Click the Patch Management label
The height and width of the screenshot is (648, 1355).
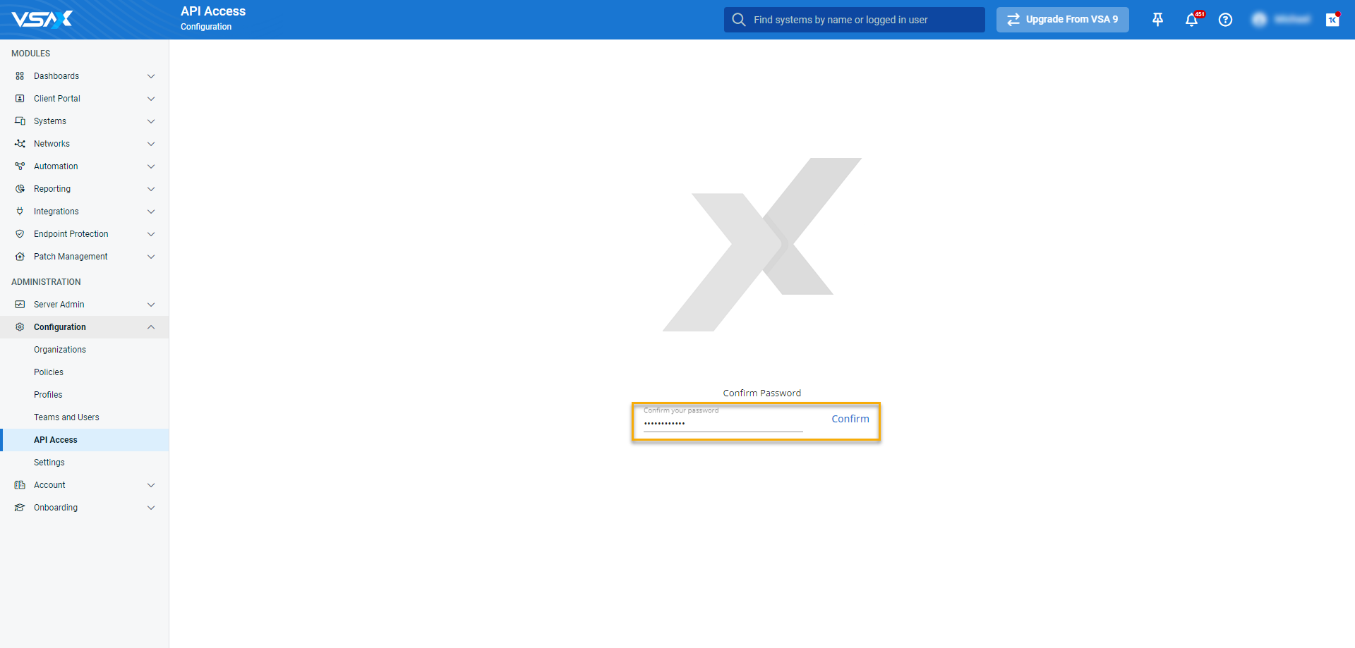point(71,257)
